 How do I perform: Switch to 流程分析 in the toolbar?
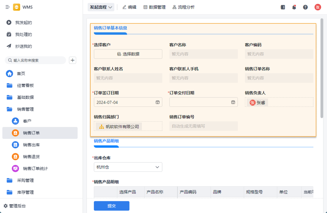(183, 7)
